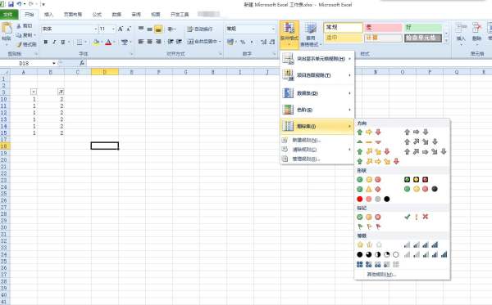Screen dimensions: 492x305
Task: Click the Conditional Formatting button
Action: click(289, 34)
